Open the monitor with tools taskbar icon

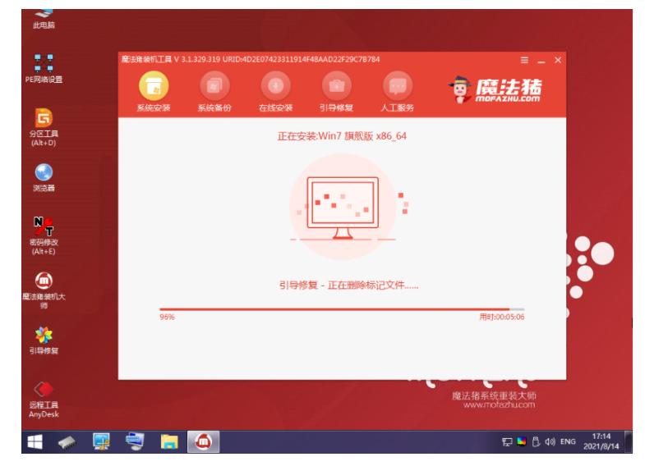click(x=101, y=441)
